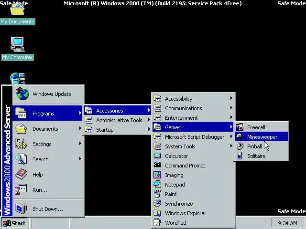Open Windows Update entry
This screenshot has width=306, height=229.
[48, 94]
